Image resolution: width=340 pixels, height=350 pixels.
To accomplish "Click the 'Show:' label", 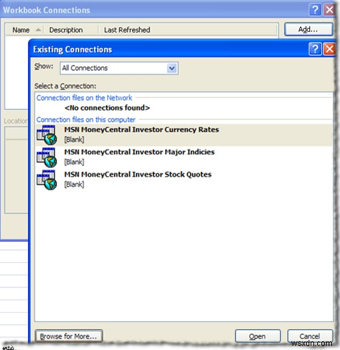I will (44, 66).
